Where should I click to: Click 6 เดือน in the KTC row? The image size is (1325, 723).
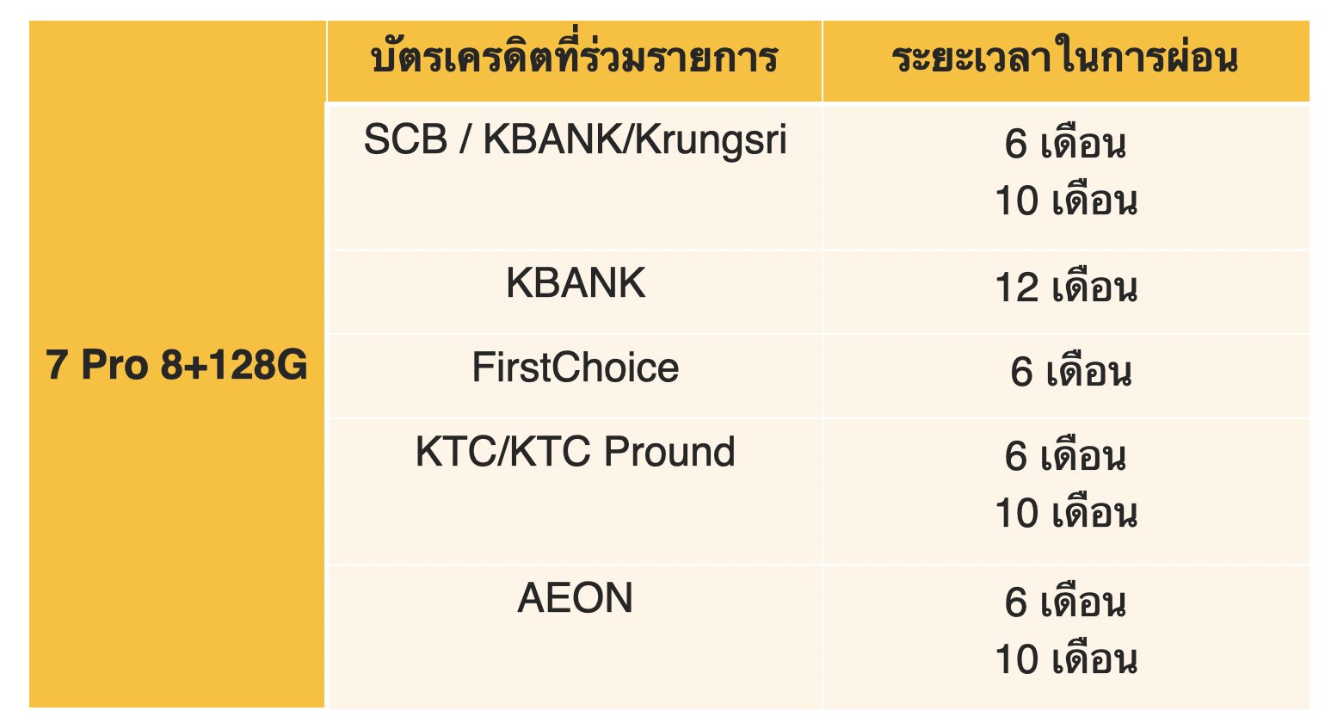point(1065,456)
